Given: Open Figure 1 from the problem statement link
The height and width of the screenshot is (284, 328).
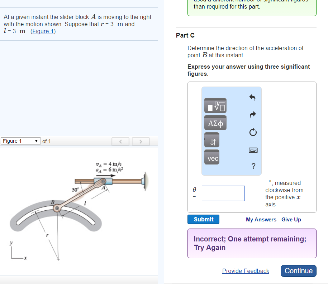Looking at the screenshot, I should (x=43, y=31).
